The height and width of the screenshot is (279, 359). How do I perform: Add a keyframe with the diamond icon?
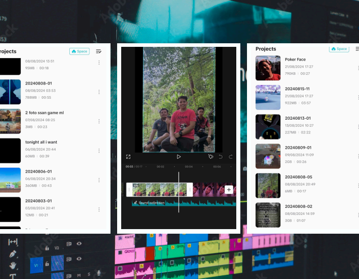point(211,157)
